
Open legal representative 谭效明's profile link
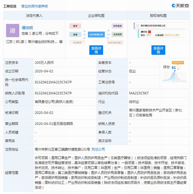27,28
